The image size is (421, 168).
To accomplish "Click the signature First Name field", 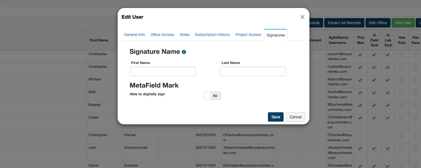I will coord(163,71).
